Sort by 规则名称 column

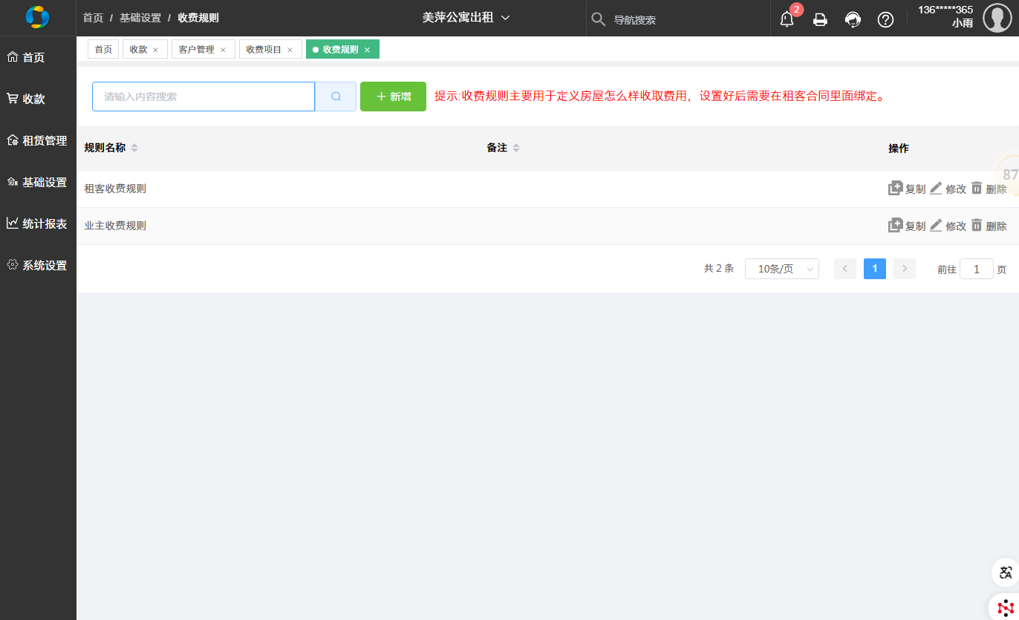(134, 149)
